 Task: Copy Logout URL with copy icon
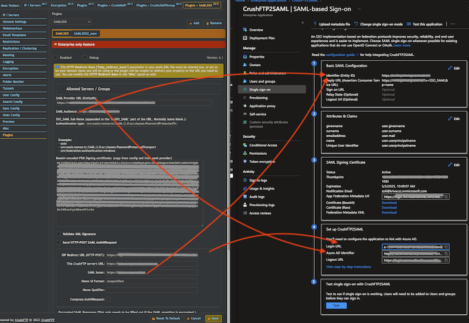point(446,260)
